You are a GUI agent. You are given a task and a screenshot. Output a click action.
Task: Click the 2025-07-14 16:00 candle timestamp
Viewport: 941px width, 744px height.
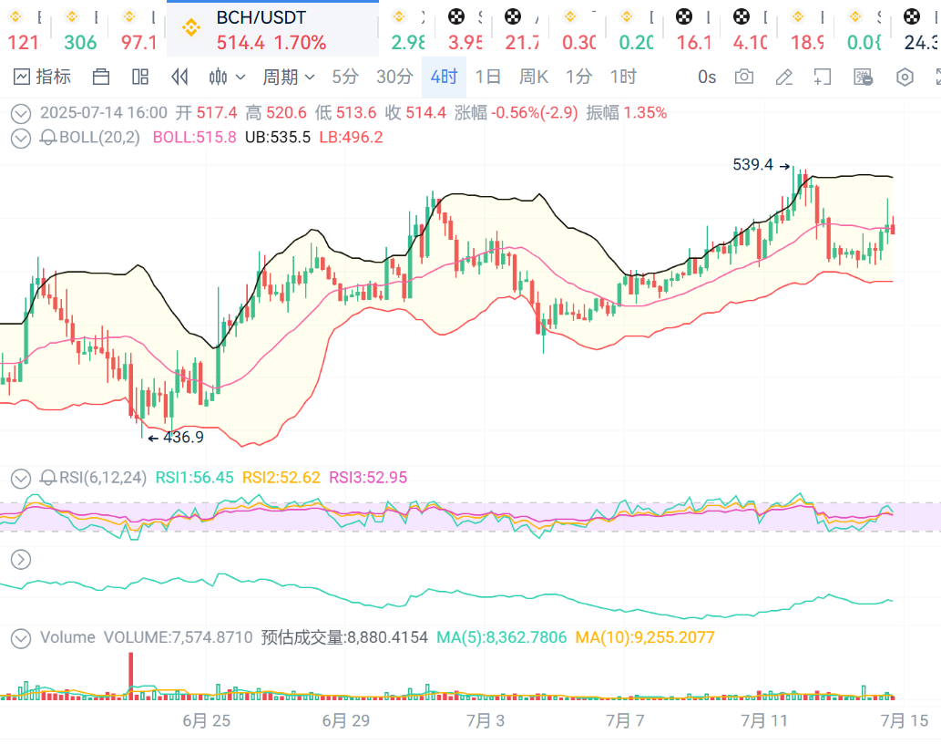click(104, 112)
